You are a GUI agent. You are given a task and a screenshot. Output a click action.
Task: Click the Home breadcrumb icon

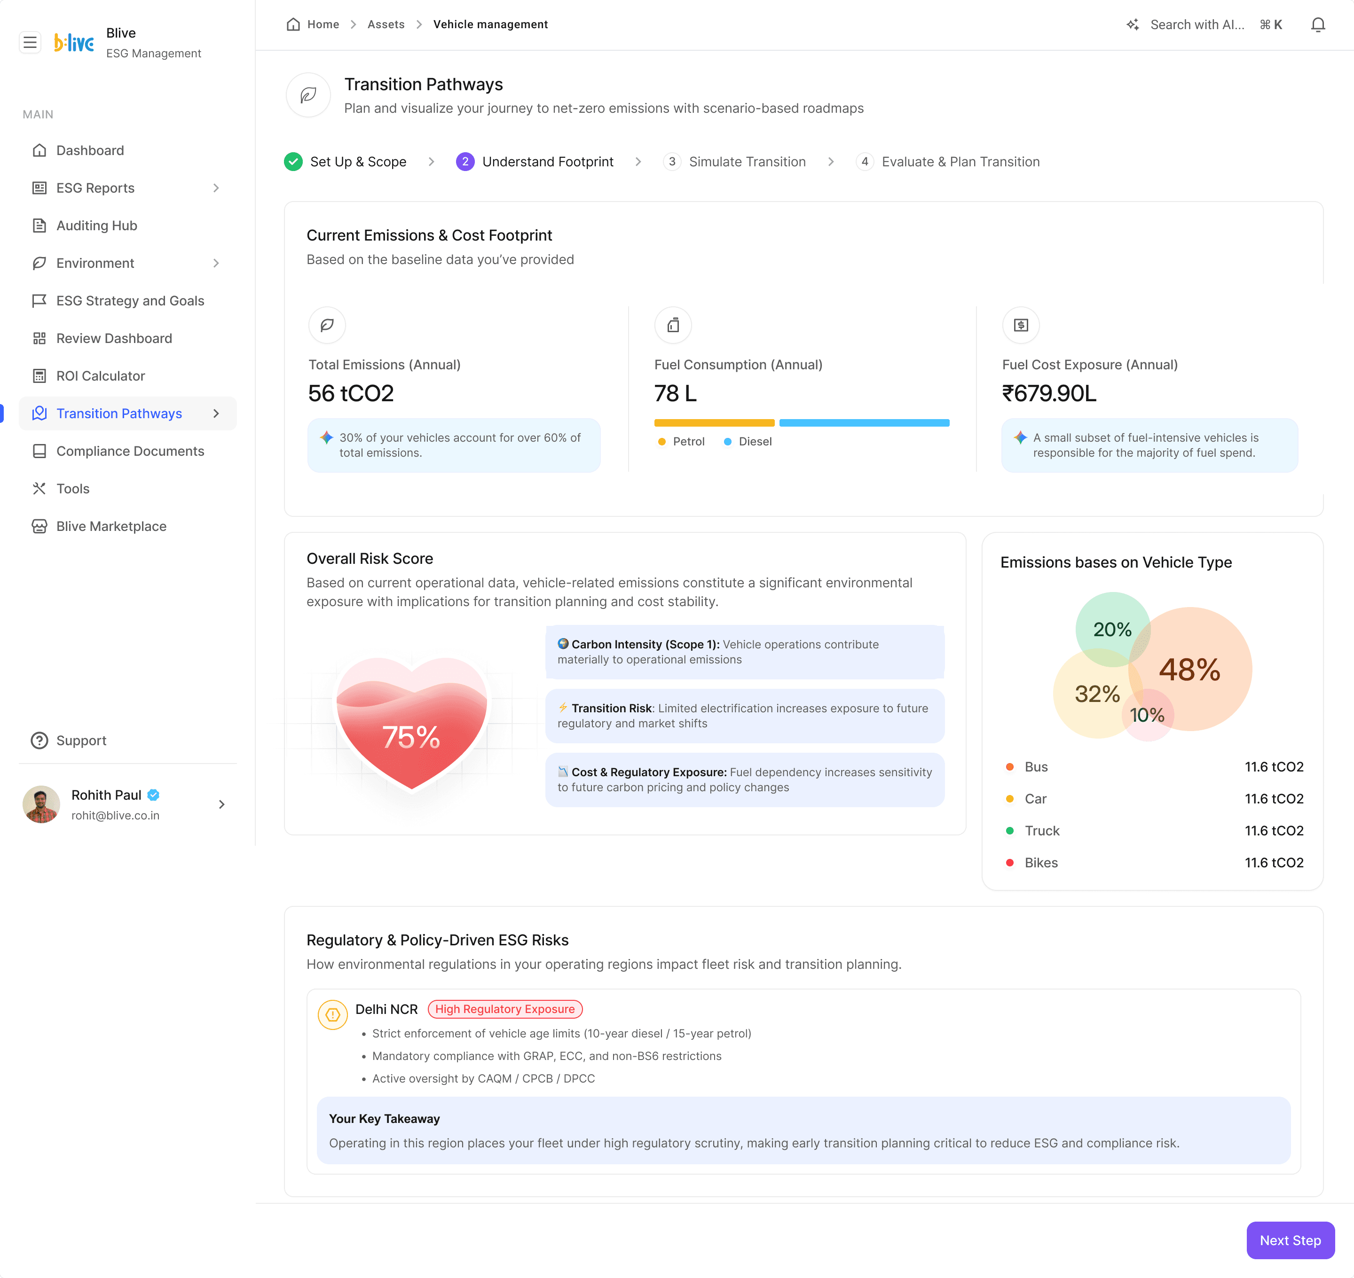point(293,24)
